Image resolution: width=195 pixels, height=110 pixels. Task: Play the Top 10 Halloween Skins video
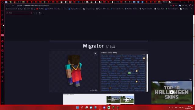point(172,92)
